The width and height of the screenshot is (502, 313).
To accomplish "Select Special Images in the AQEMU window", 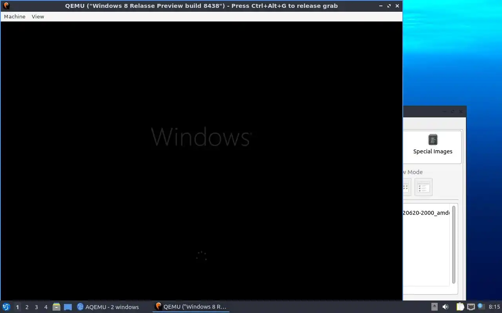I will (433, 147).
